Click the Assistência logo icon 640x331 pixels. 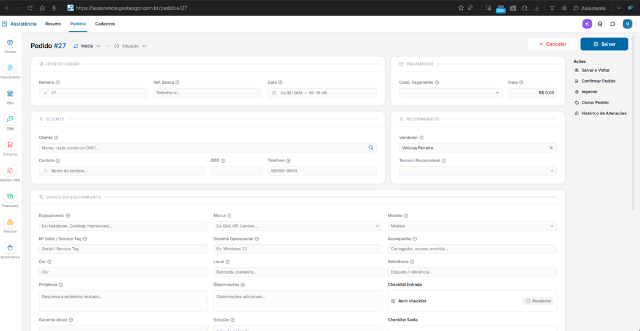coord(4,24)
